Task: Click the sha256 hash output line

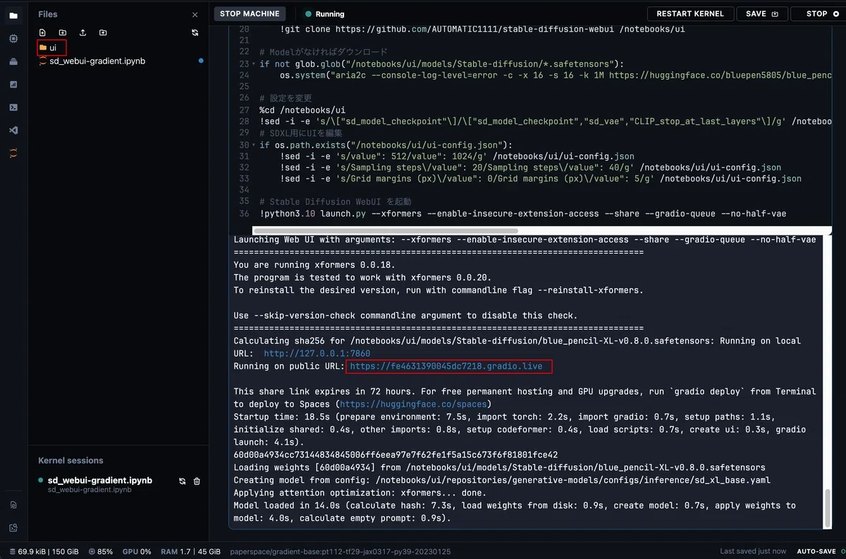Action: (396, 455)
